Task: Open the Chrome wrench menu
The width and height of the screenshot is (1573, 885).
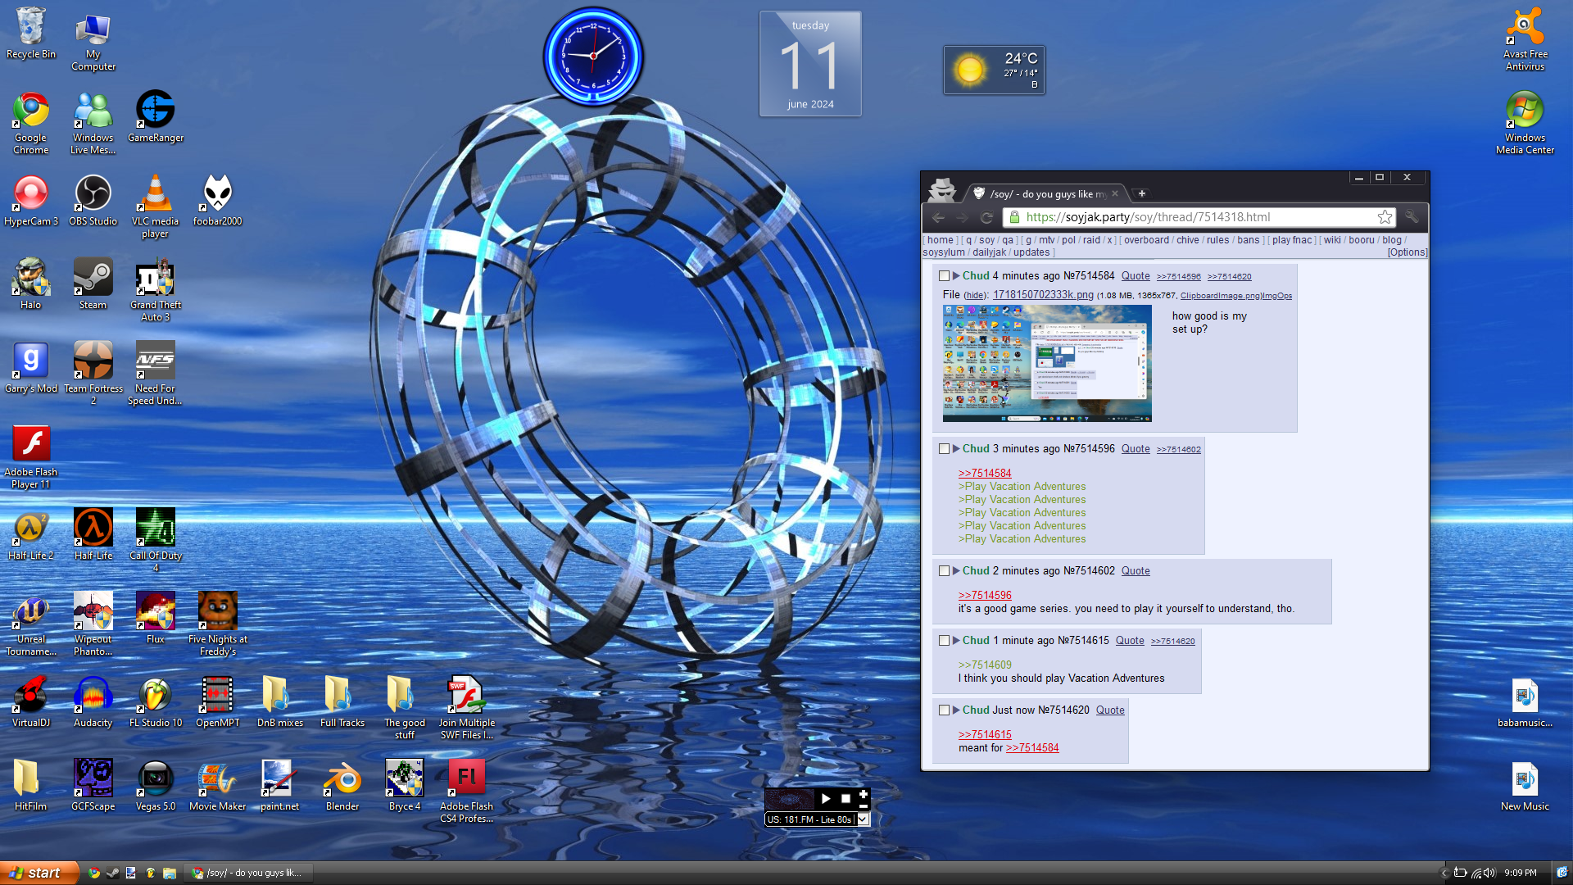Action: pos(1412,217)
